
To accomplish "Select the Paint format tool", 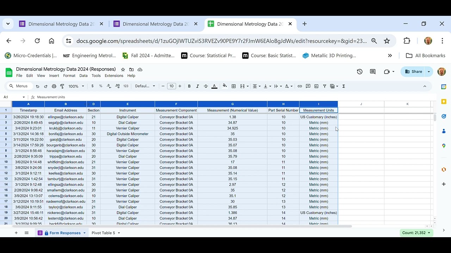I will (x=62, y=86).
